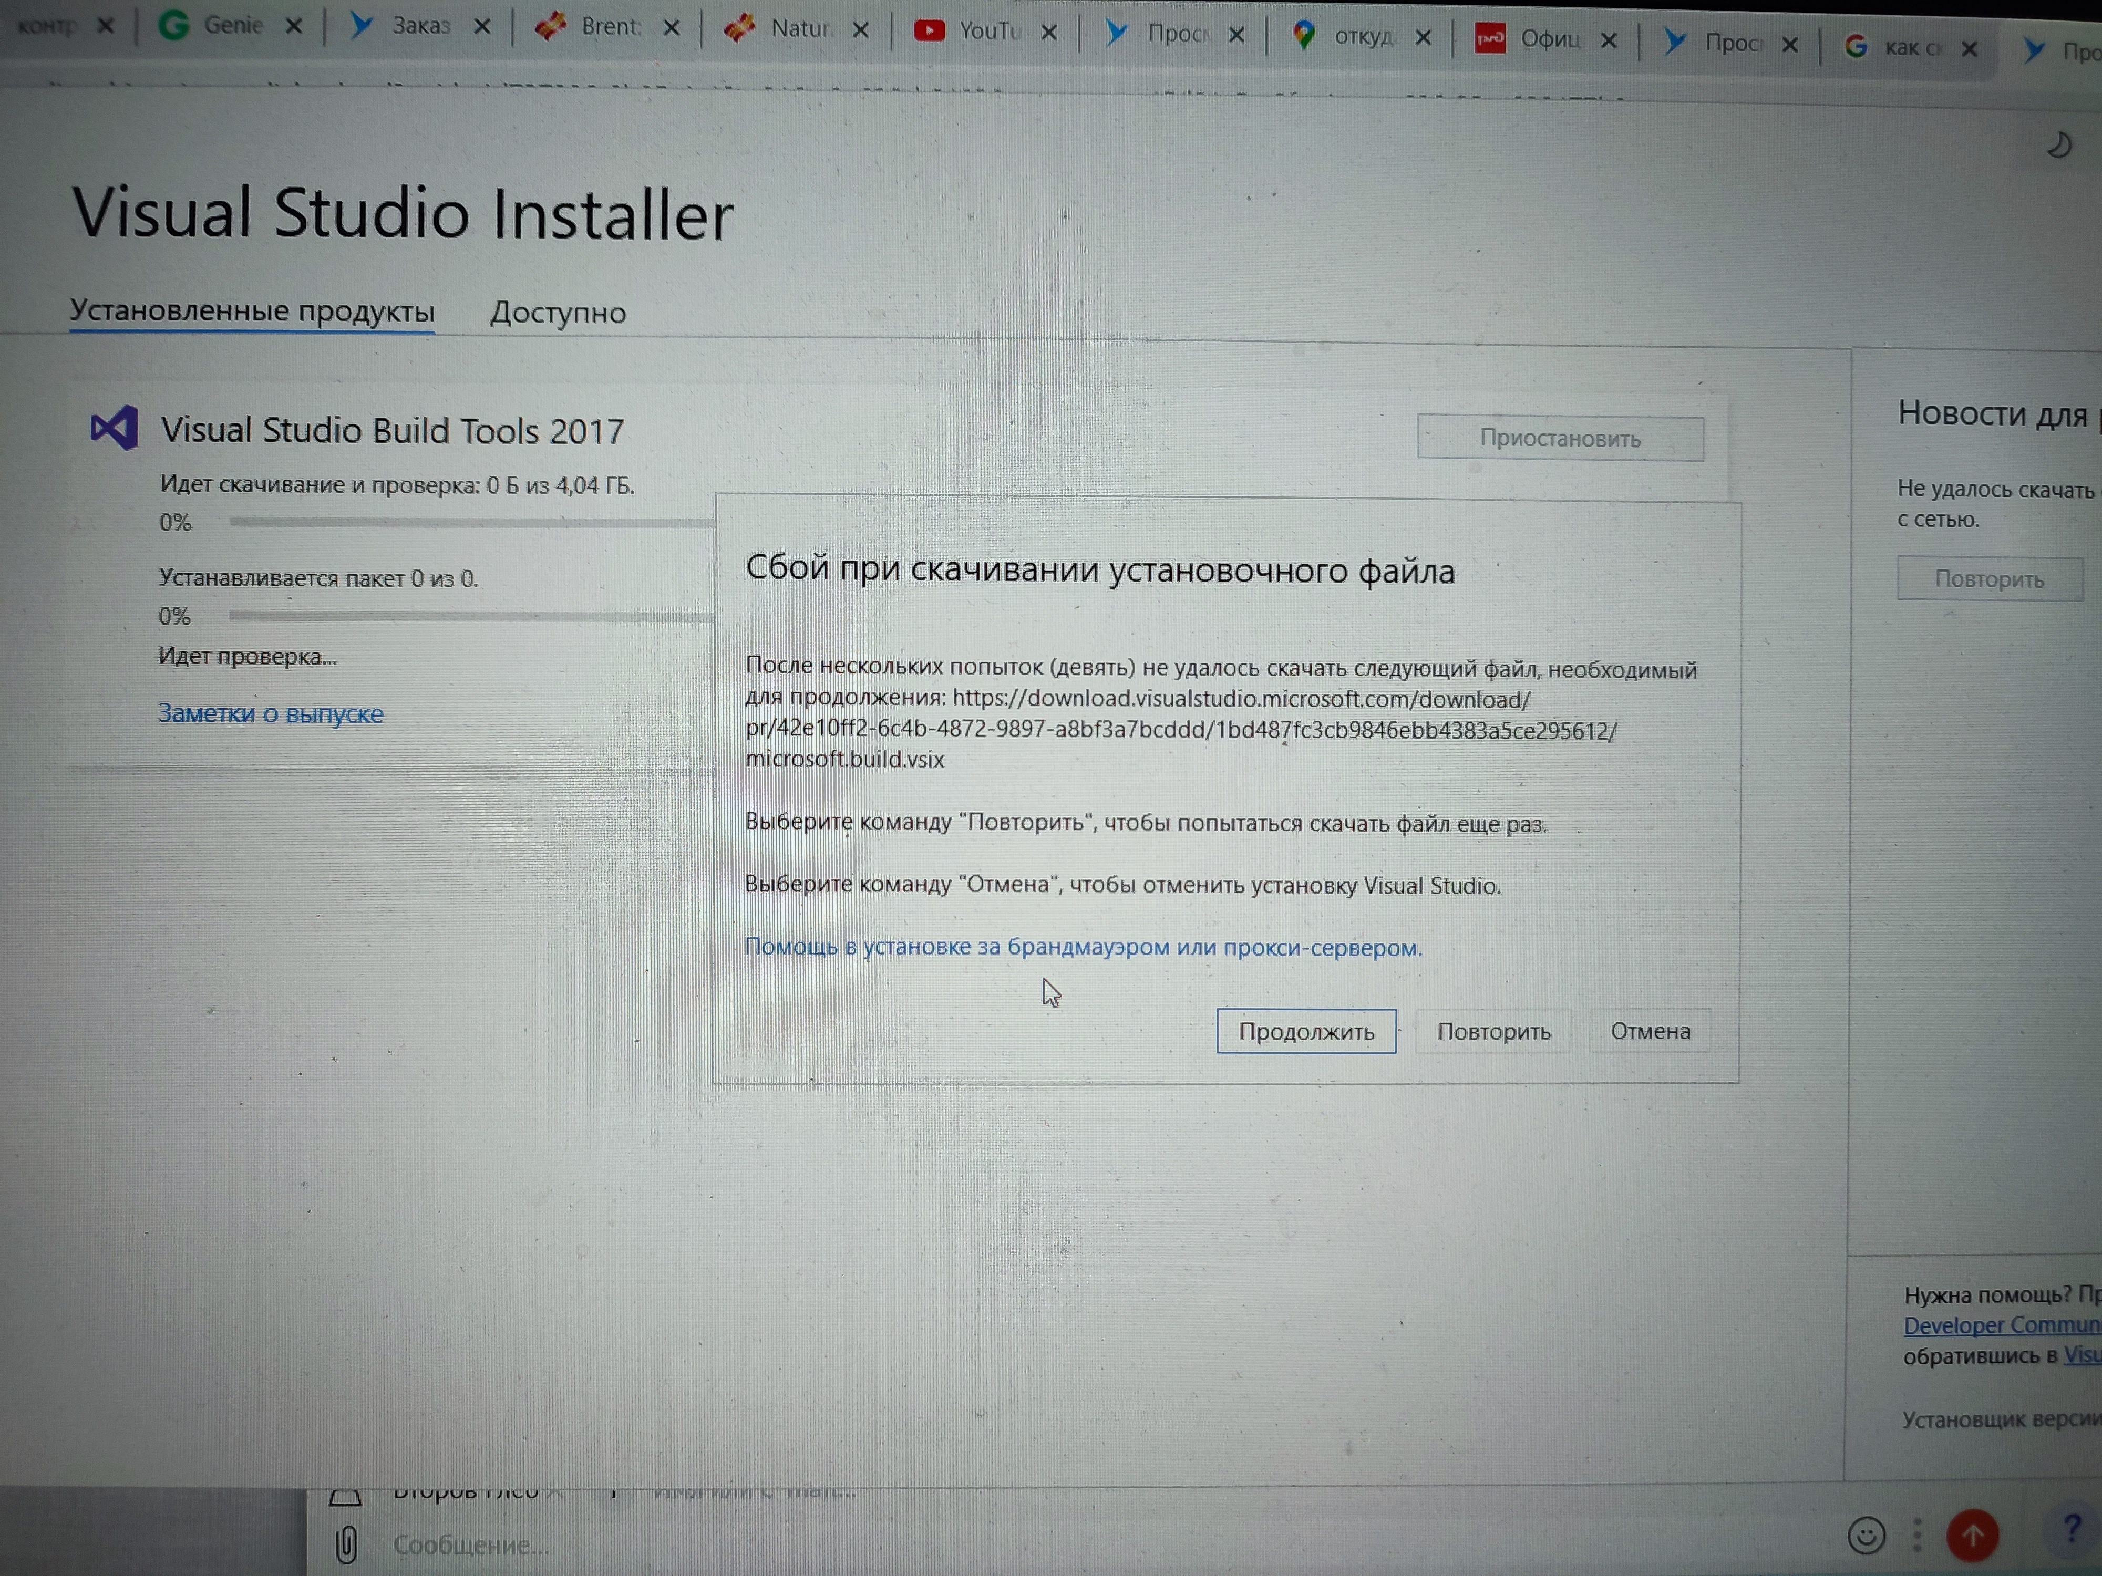Click the Visual Studio Build Tools logo
This screenshot has height=1576, width=2102.
click(114, 429)
